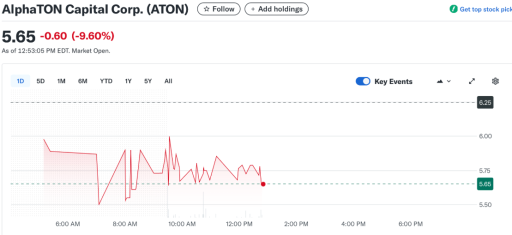Click the red current price dot
The height and width of the screenshot is (235, 512).
click(263, 184)
